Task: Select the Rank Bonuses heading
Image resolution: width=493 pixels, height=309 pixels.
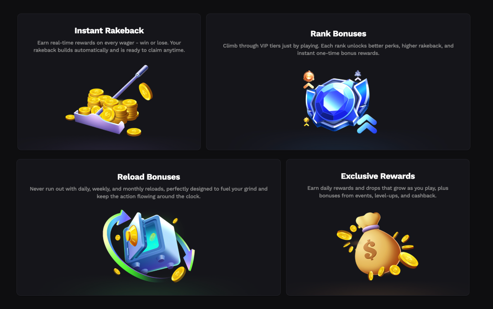Action: (x=338, y=34)
